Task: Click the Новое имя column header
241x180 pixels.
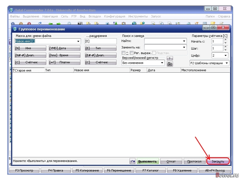Action: 102,70
